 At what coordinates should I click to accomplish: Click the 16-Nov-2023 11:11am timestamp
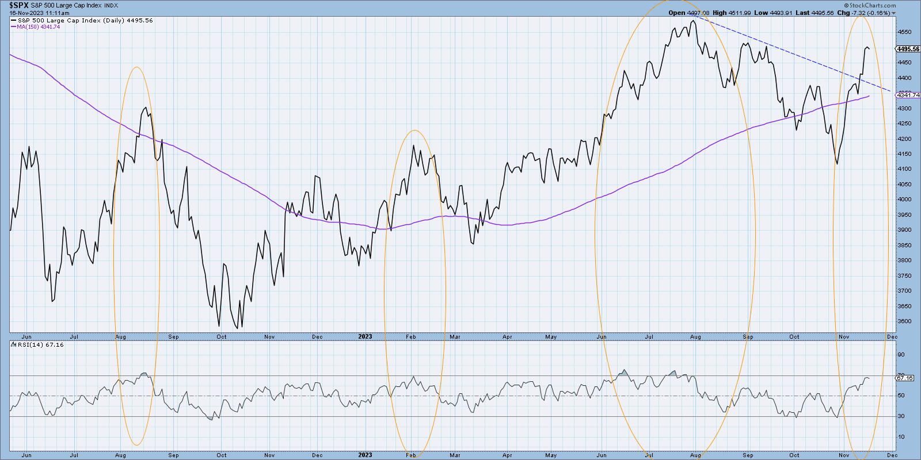[39, 13]
